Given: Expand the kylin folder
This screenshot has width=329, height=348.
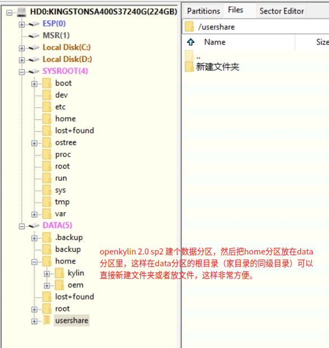Looking at the screenshot, I should (x=47, y=274).
